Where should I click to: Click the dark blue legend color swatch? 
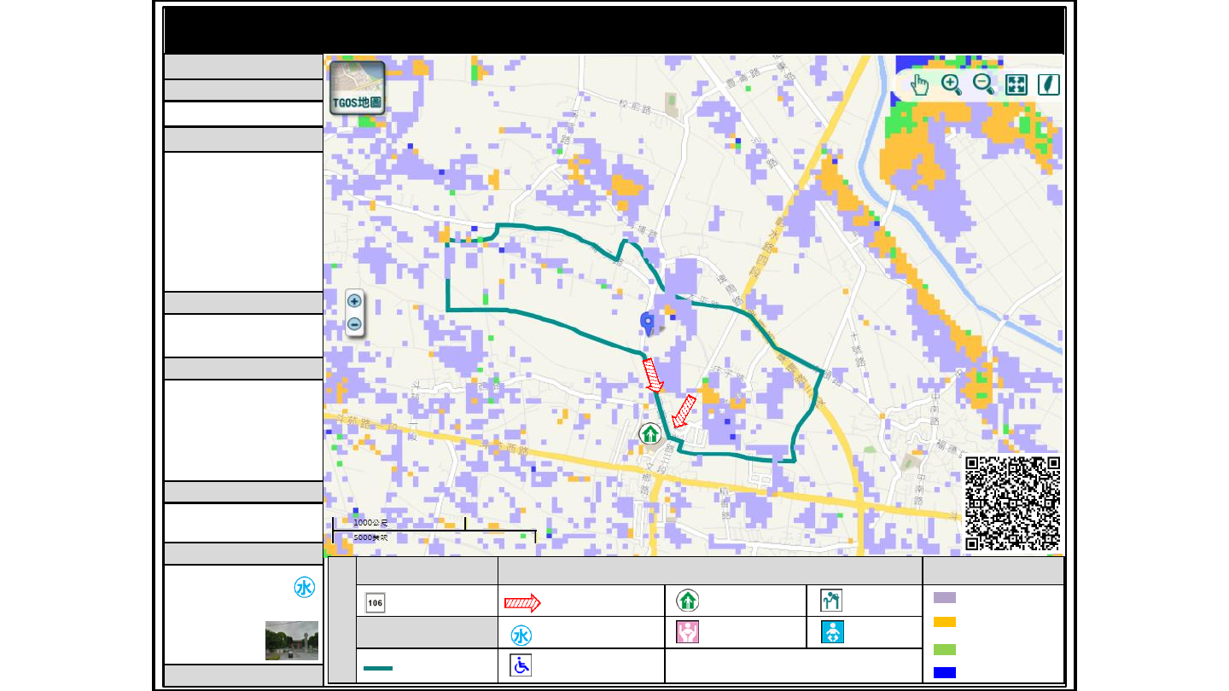[945, 672]
